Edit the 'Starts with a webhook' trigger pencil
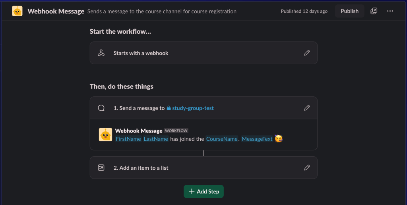This screenshot has width=407, height=205. pos(307,53)
